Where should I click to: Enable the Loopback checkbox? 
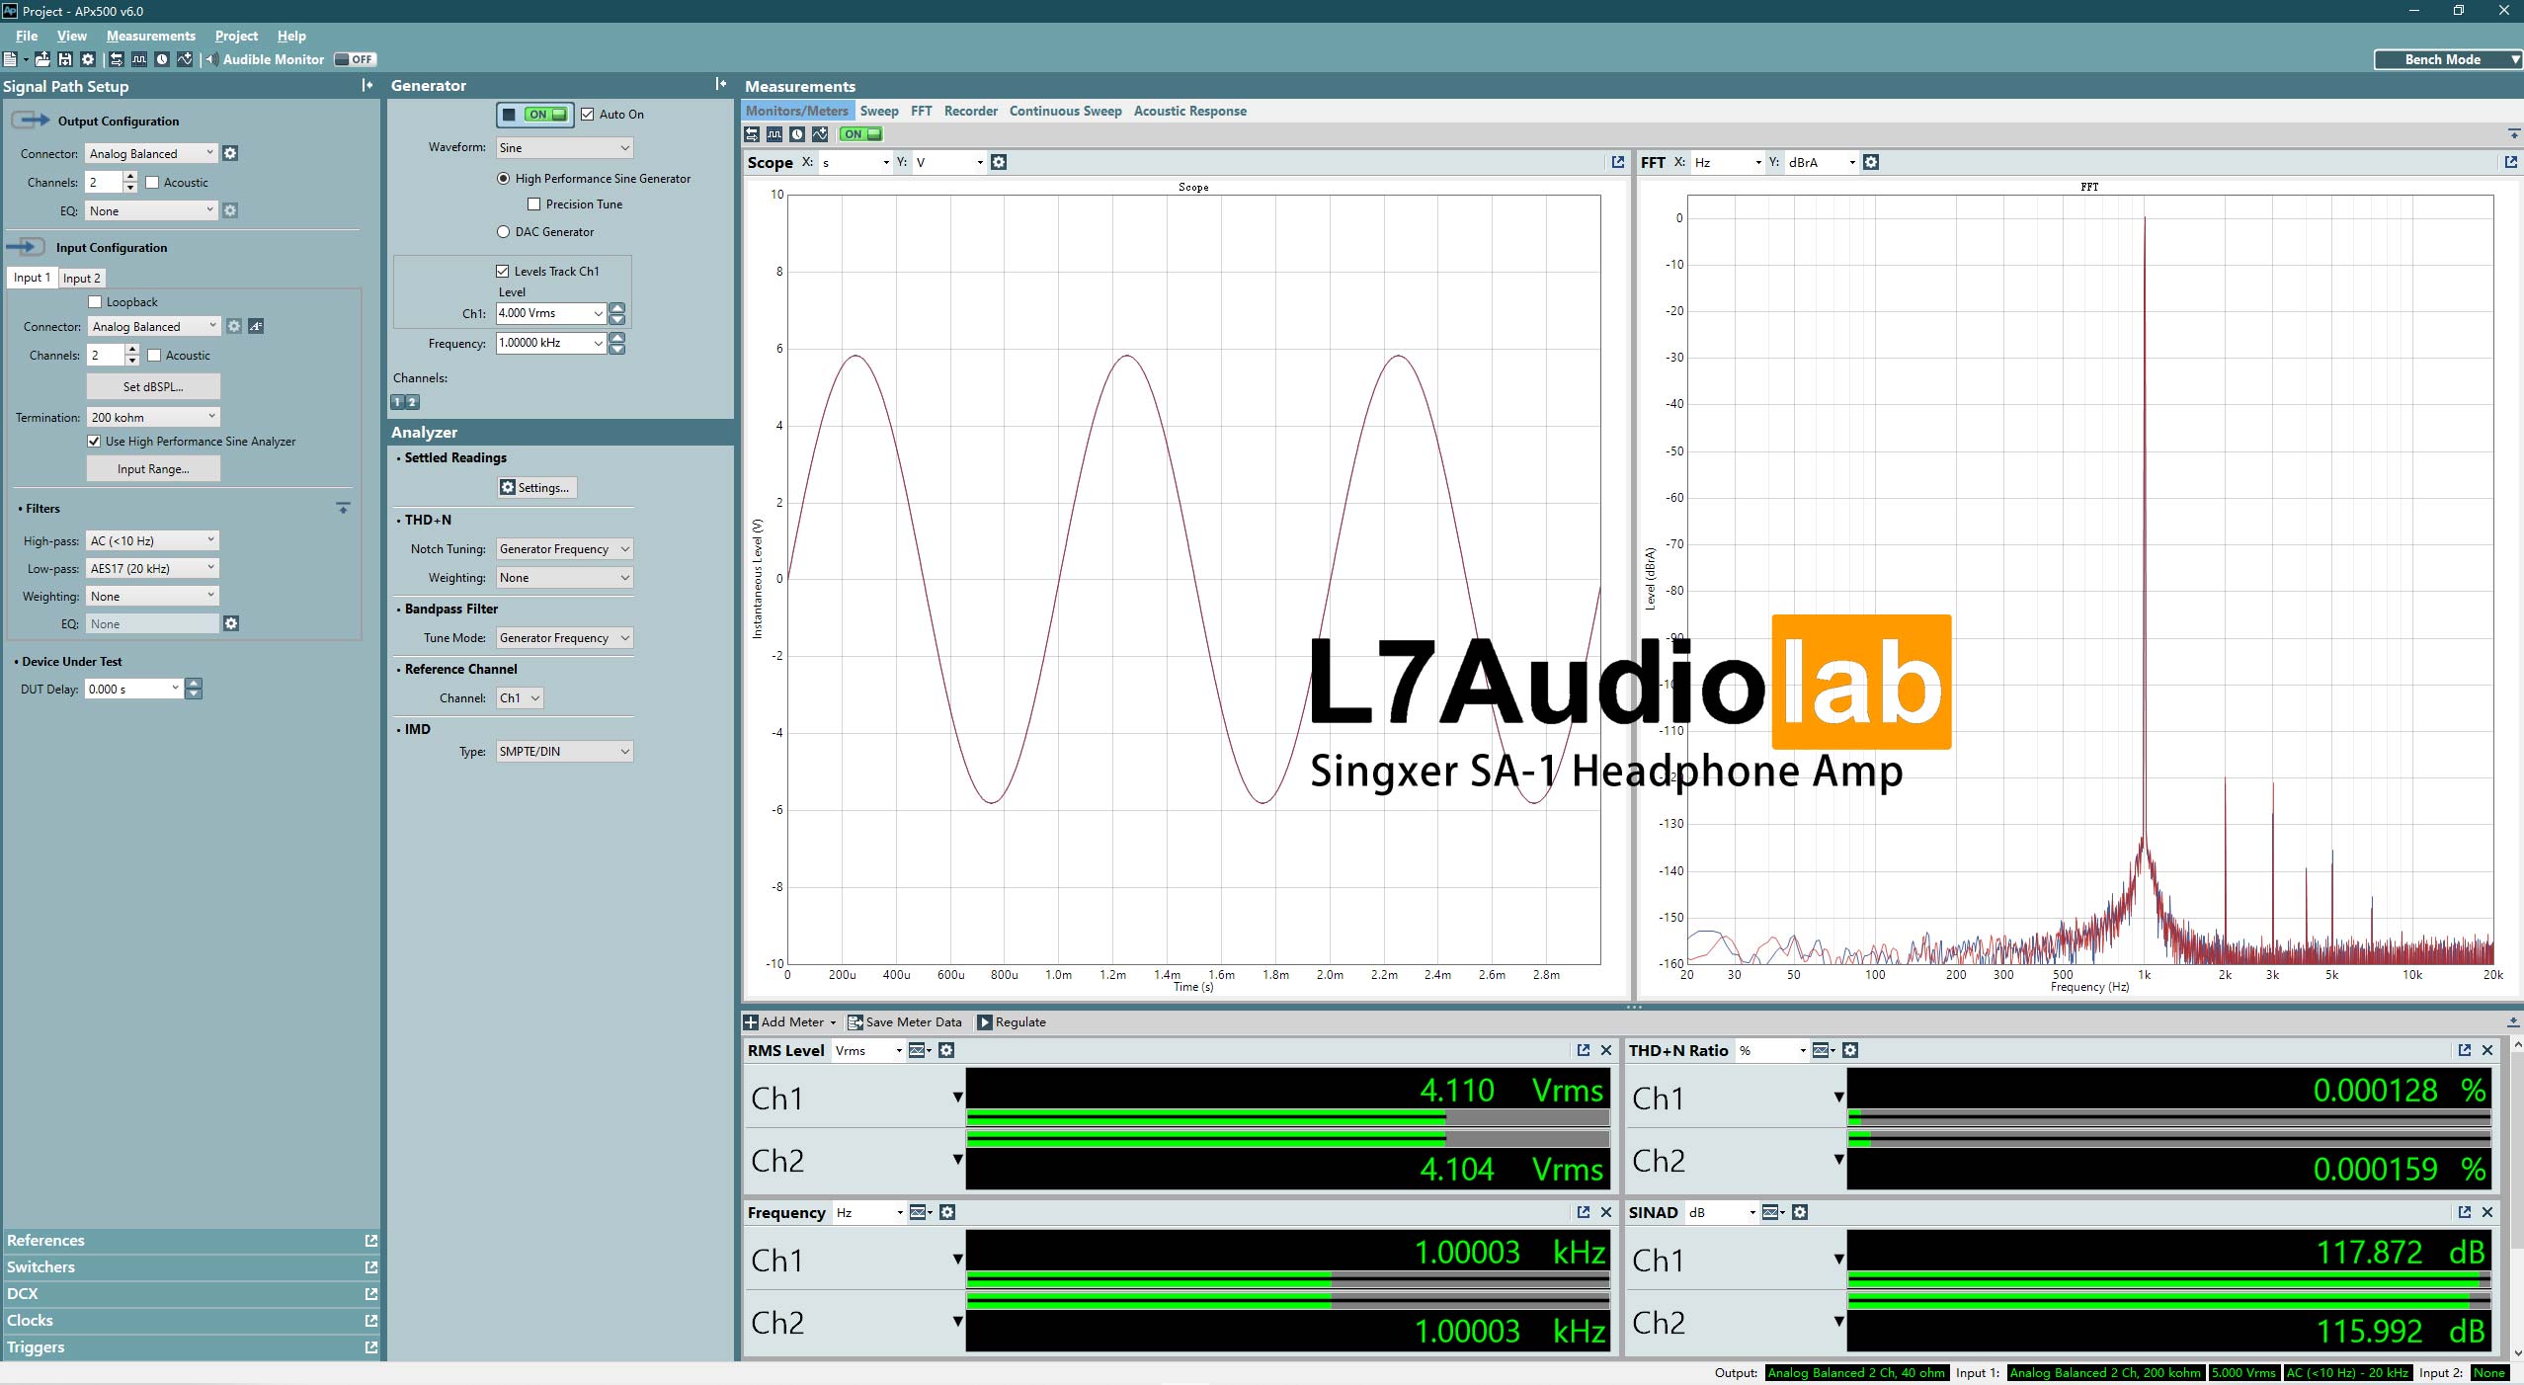point(96,302)
